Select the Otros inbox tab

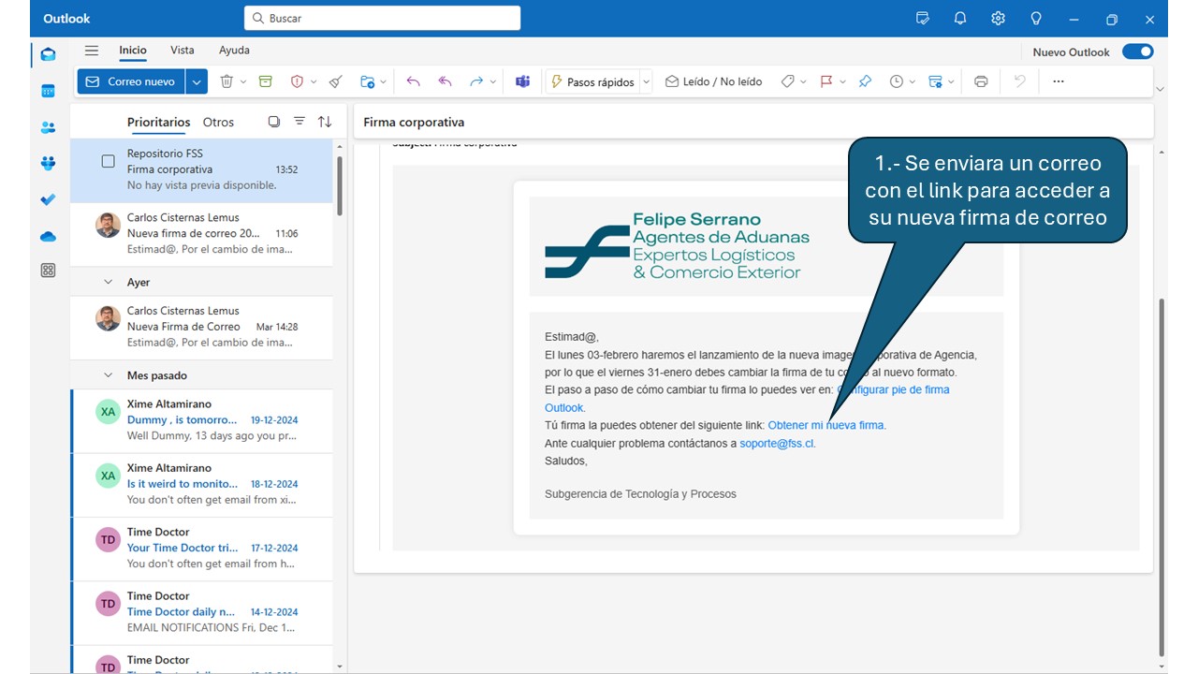[x=218, y=122]
